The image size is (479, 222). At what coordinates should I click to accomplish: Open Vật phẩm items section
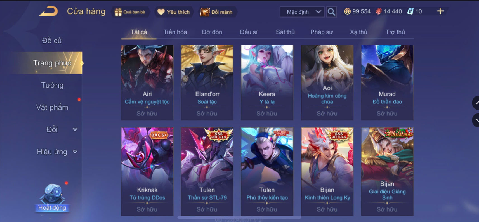[x=52, y=107]
